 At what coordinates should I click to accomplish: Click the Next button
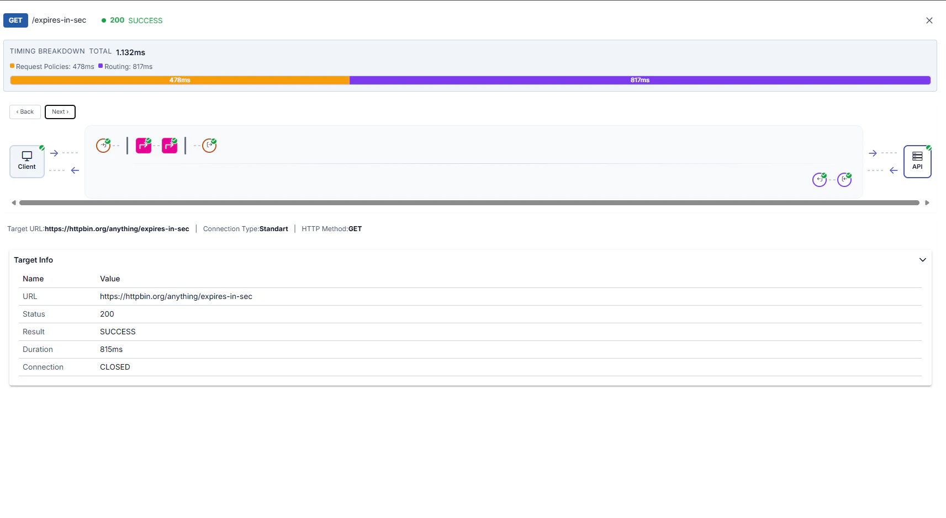pyautogui.click(x=60, y=111)
